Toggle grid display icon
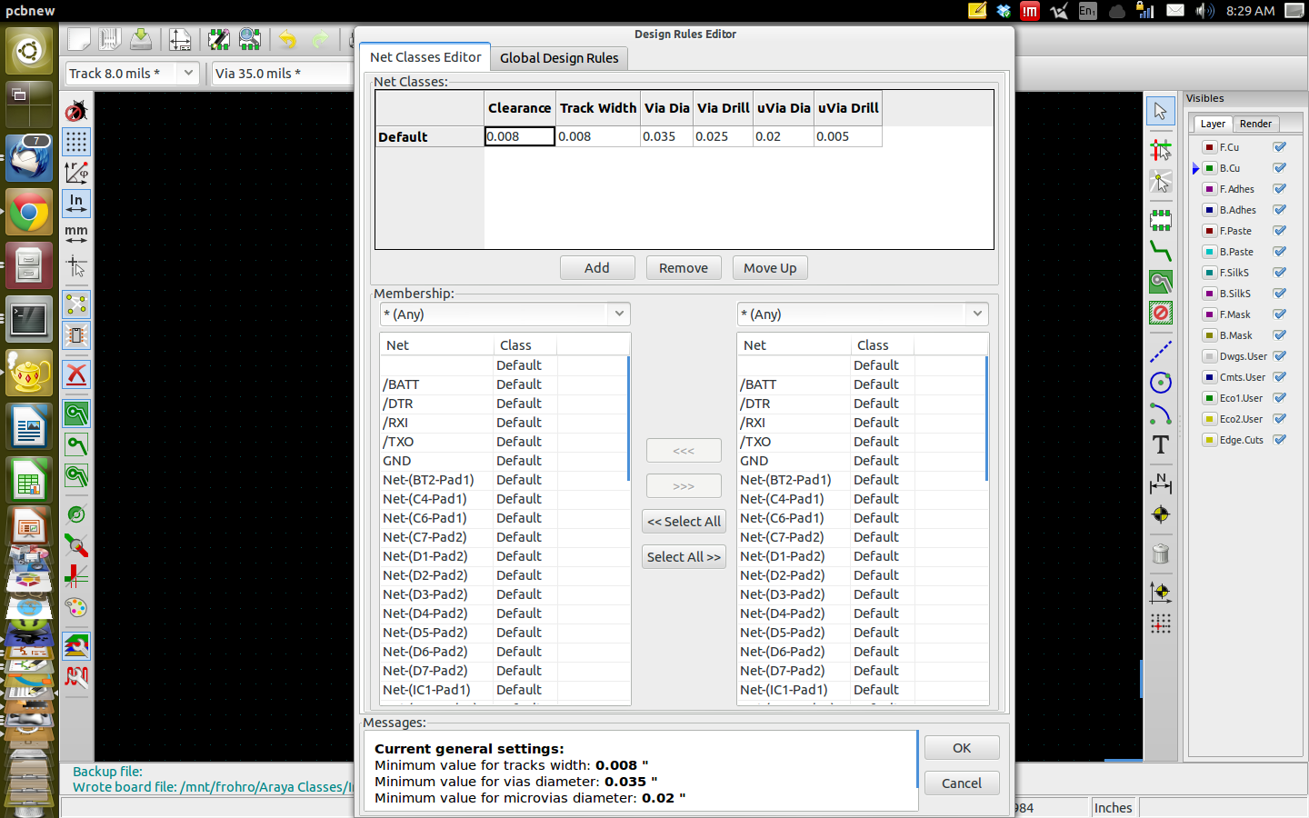This screenshot has width=1309, height=818. point(76,141)
